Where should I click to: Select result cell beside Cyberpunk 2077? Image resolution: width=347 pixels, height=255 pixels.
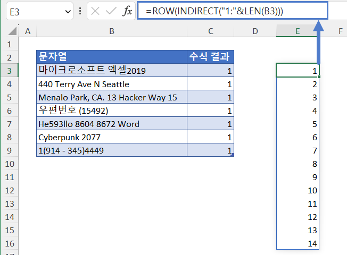pyautogui.click(x=210, y=137)
